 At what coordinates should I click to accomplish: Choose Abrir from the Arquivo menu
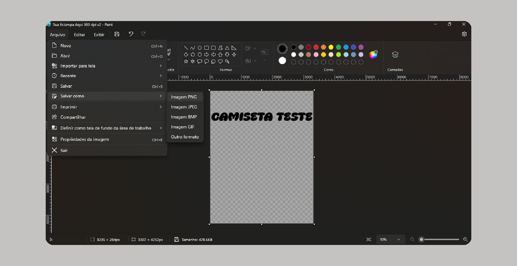coord(107,56)
